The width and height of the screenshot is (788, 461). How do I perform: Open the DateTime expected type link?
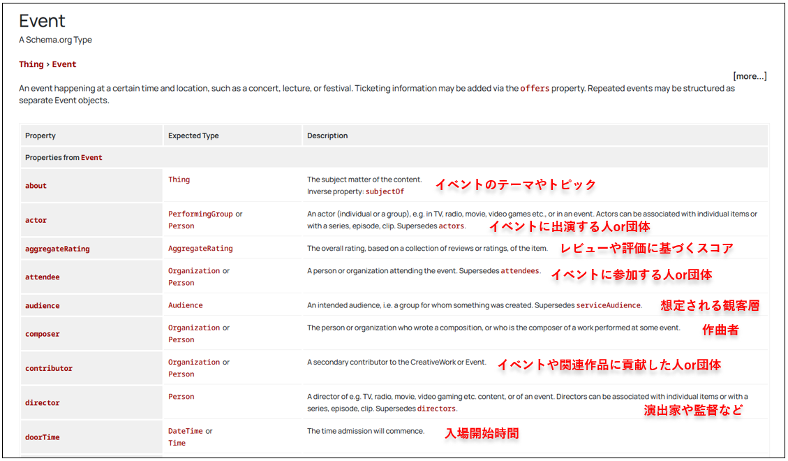[185, 431]
